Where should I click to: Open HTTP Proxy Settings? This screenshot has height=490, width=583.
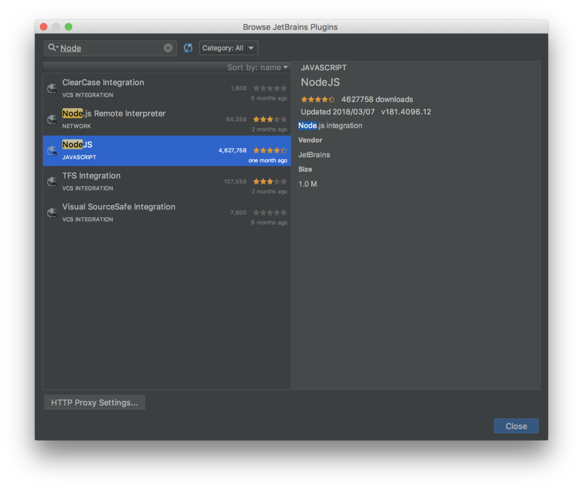tap(95, 403)
